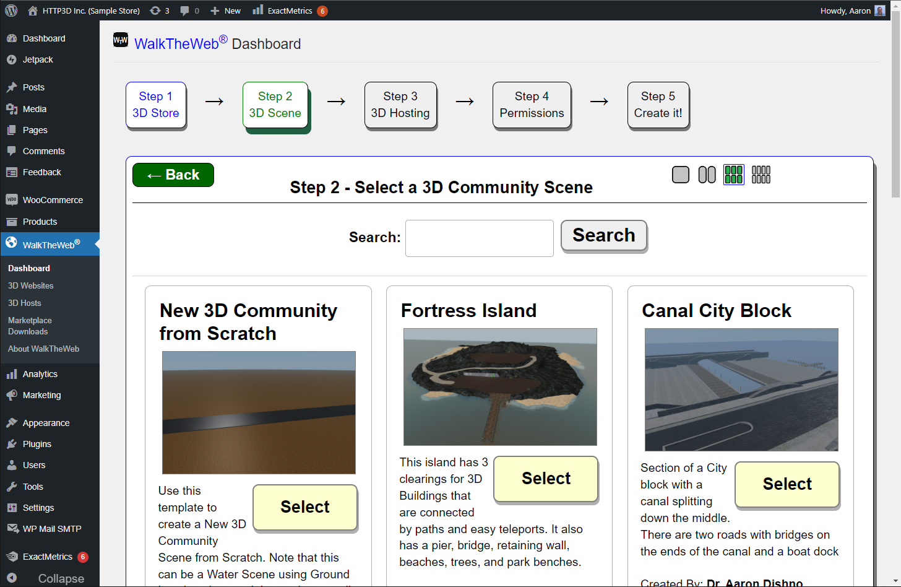Click the Jetpack icon in sidebar
The height and width of the screenshot is (587, 901).
point(12,59)
